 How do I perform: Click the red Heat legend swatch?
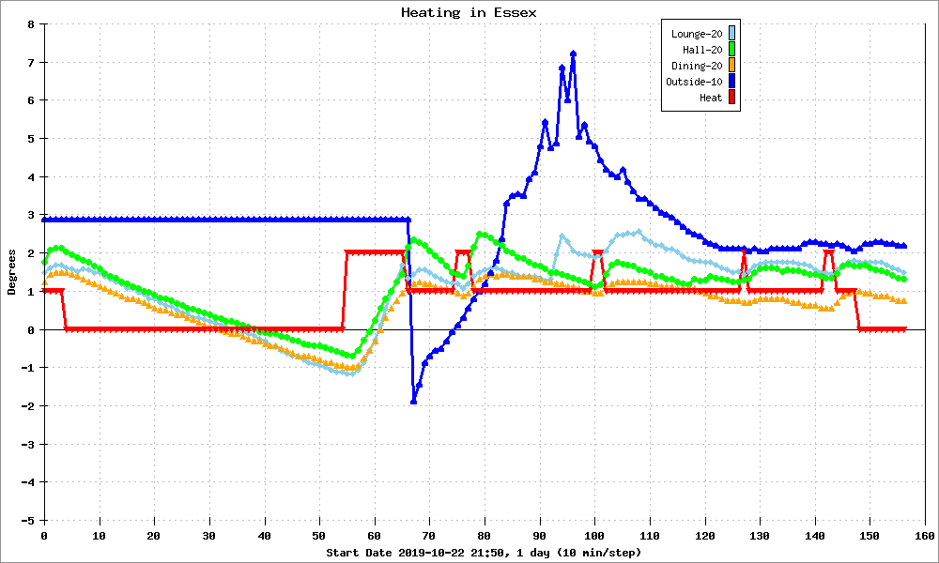[x=731, y=98]
